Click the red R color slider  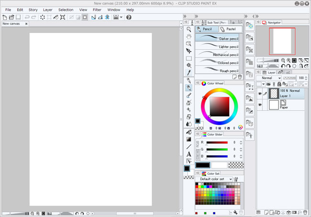coord(217,142)
